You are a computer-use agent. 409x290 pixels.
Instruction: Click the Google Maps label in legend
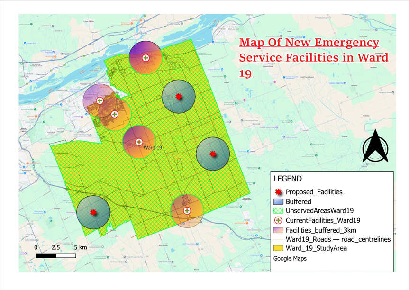(290, 259)
